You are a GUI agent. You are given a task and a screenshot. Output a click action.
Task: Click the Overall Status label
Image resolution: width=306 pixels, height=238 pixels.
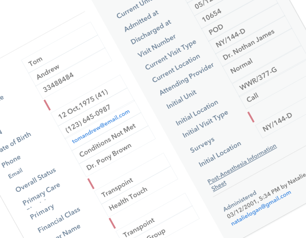(36, 180)
